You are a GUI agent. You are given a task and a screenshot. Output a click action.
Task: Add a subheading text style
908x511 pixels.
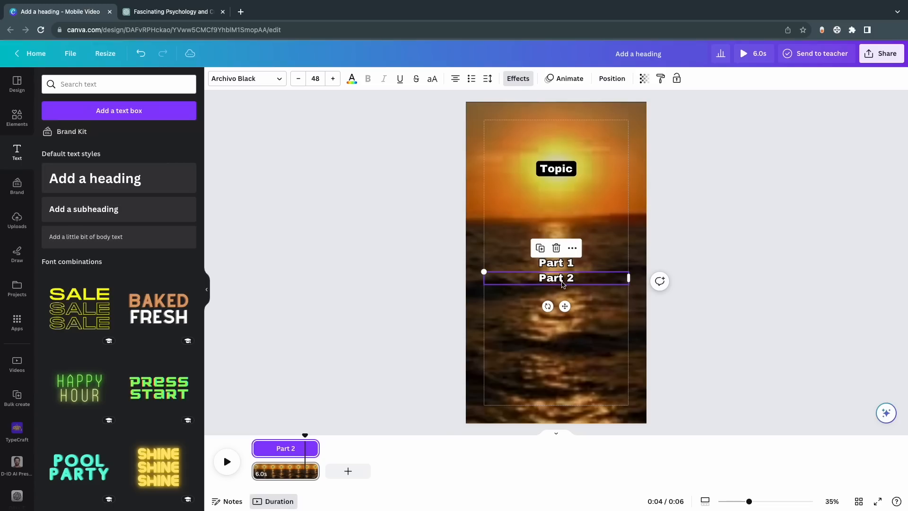coord(119,209)
